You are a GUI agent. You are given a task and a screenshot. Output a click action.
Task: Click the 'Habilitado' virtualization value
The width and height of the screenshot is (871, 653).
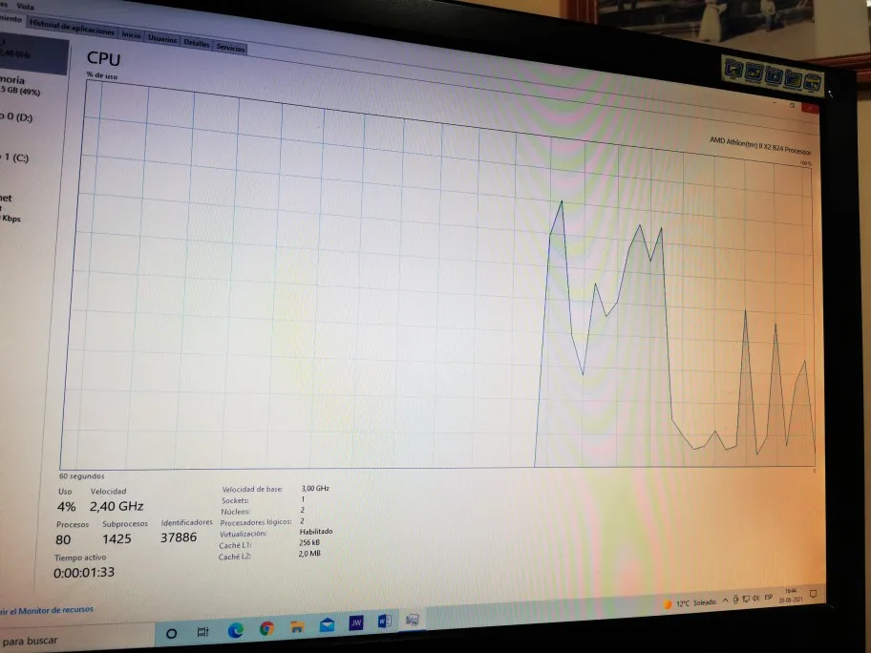coord(315,532)
